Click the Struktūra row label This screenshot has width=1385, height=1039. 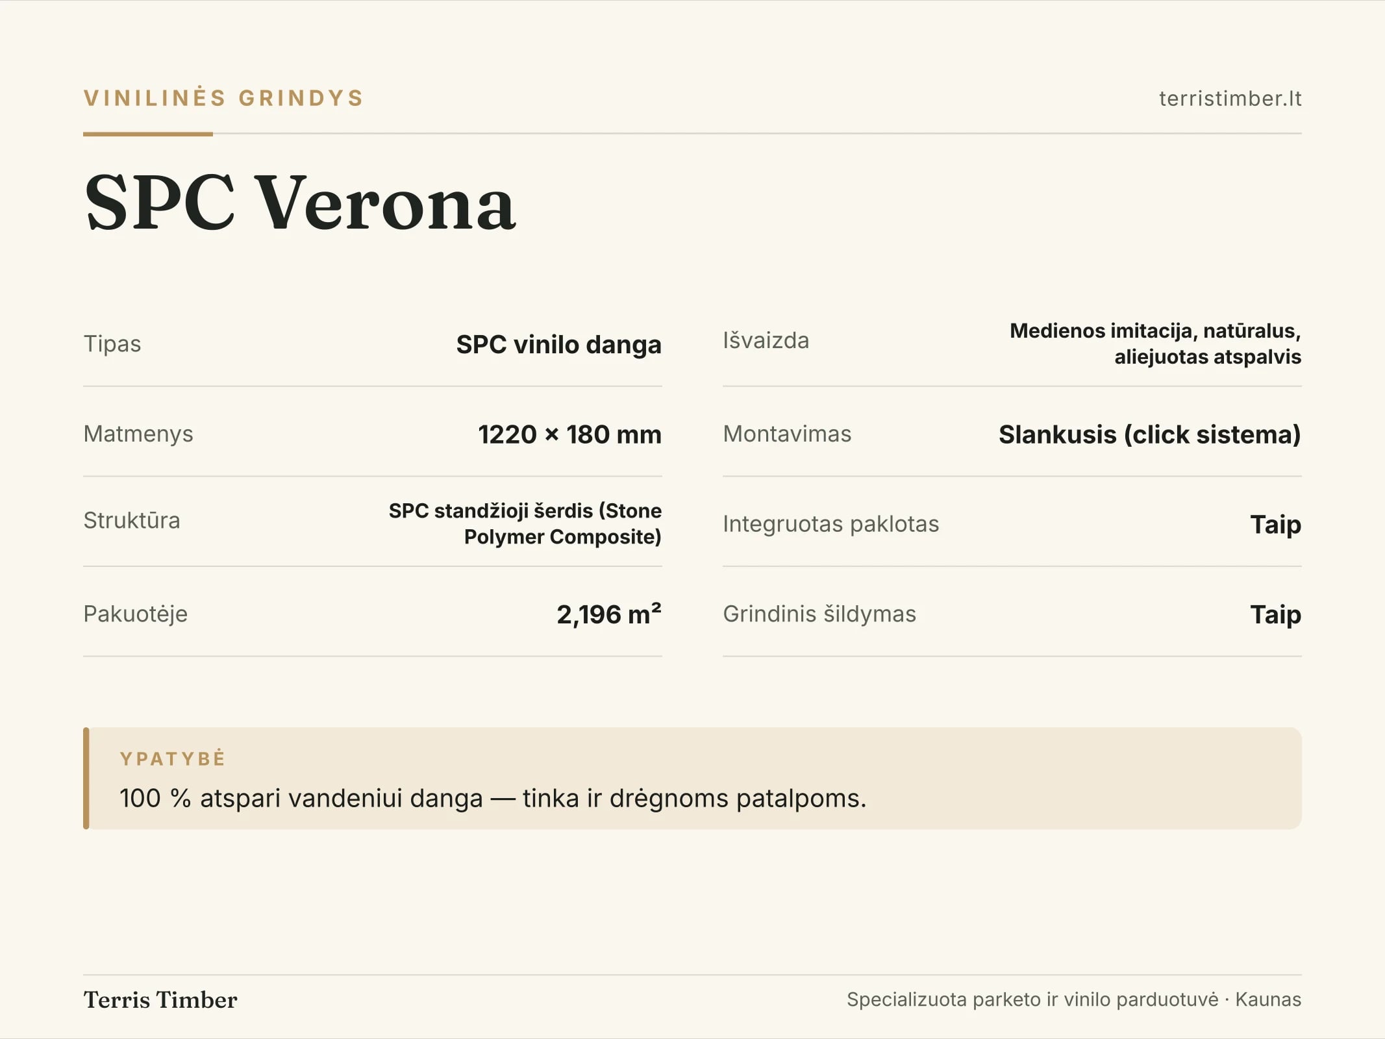pos(132,520)
